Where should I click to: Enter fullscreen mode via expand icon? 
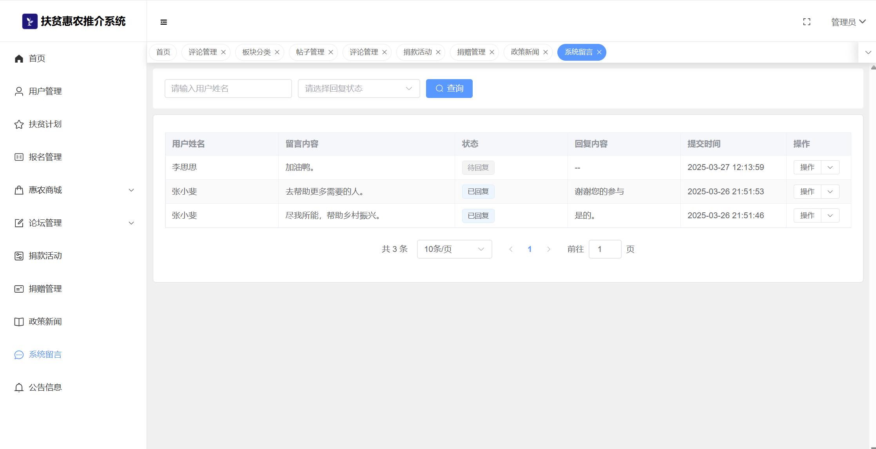(x=807, y=22)
